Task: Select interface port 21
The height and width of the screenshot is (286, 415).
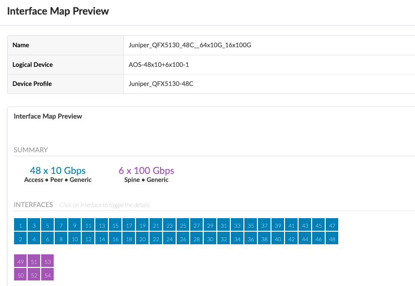Action: [156, 225]
